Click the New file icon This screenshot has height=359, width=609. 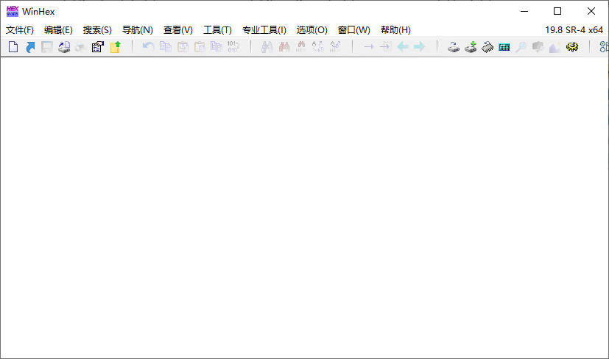pos(13,47)
